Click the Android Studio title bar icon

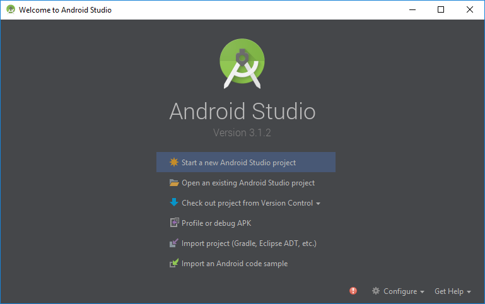(11, 9)
